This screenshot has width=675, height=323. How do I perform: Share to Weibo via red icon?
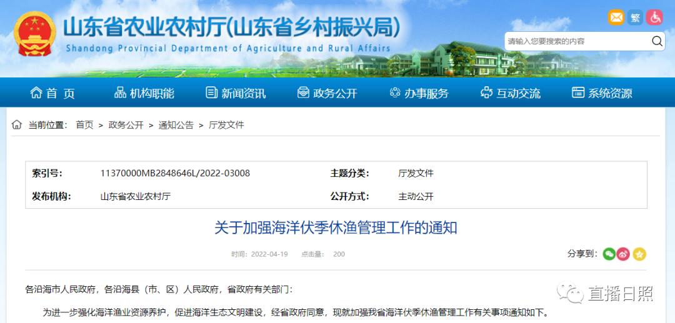623,254
